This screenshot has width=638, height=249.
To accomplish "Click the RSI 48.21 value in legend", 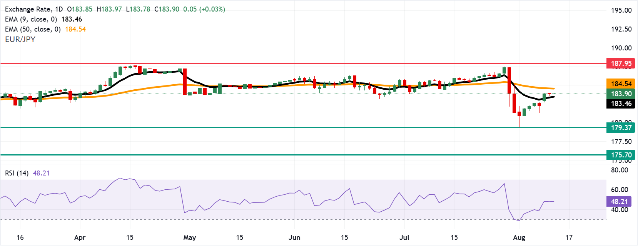I will point(41,173).
